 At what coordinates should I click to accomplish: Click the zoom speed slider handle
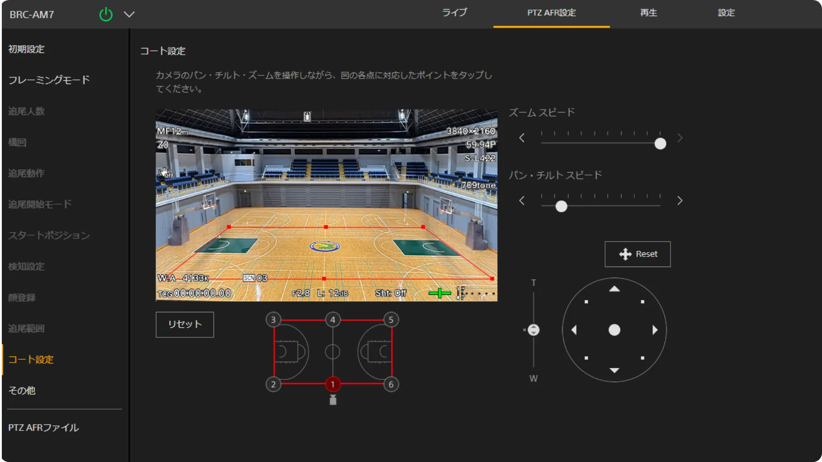pos(660,144)
